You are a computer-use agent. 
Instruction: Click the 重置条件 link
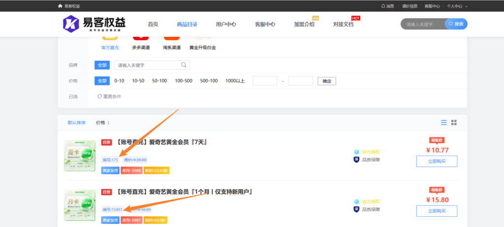click(x=112, y=96)
